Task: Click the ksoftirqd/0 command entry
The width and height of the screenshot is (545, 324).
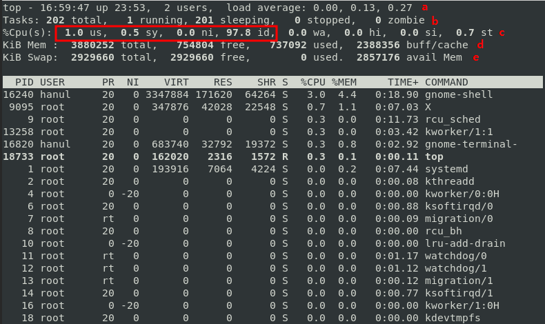Action: [x=459, y=206]
